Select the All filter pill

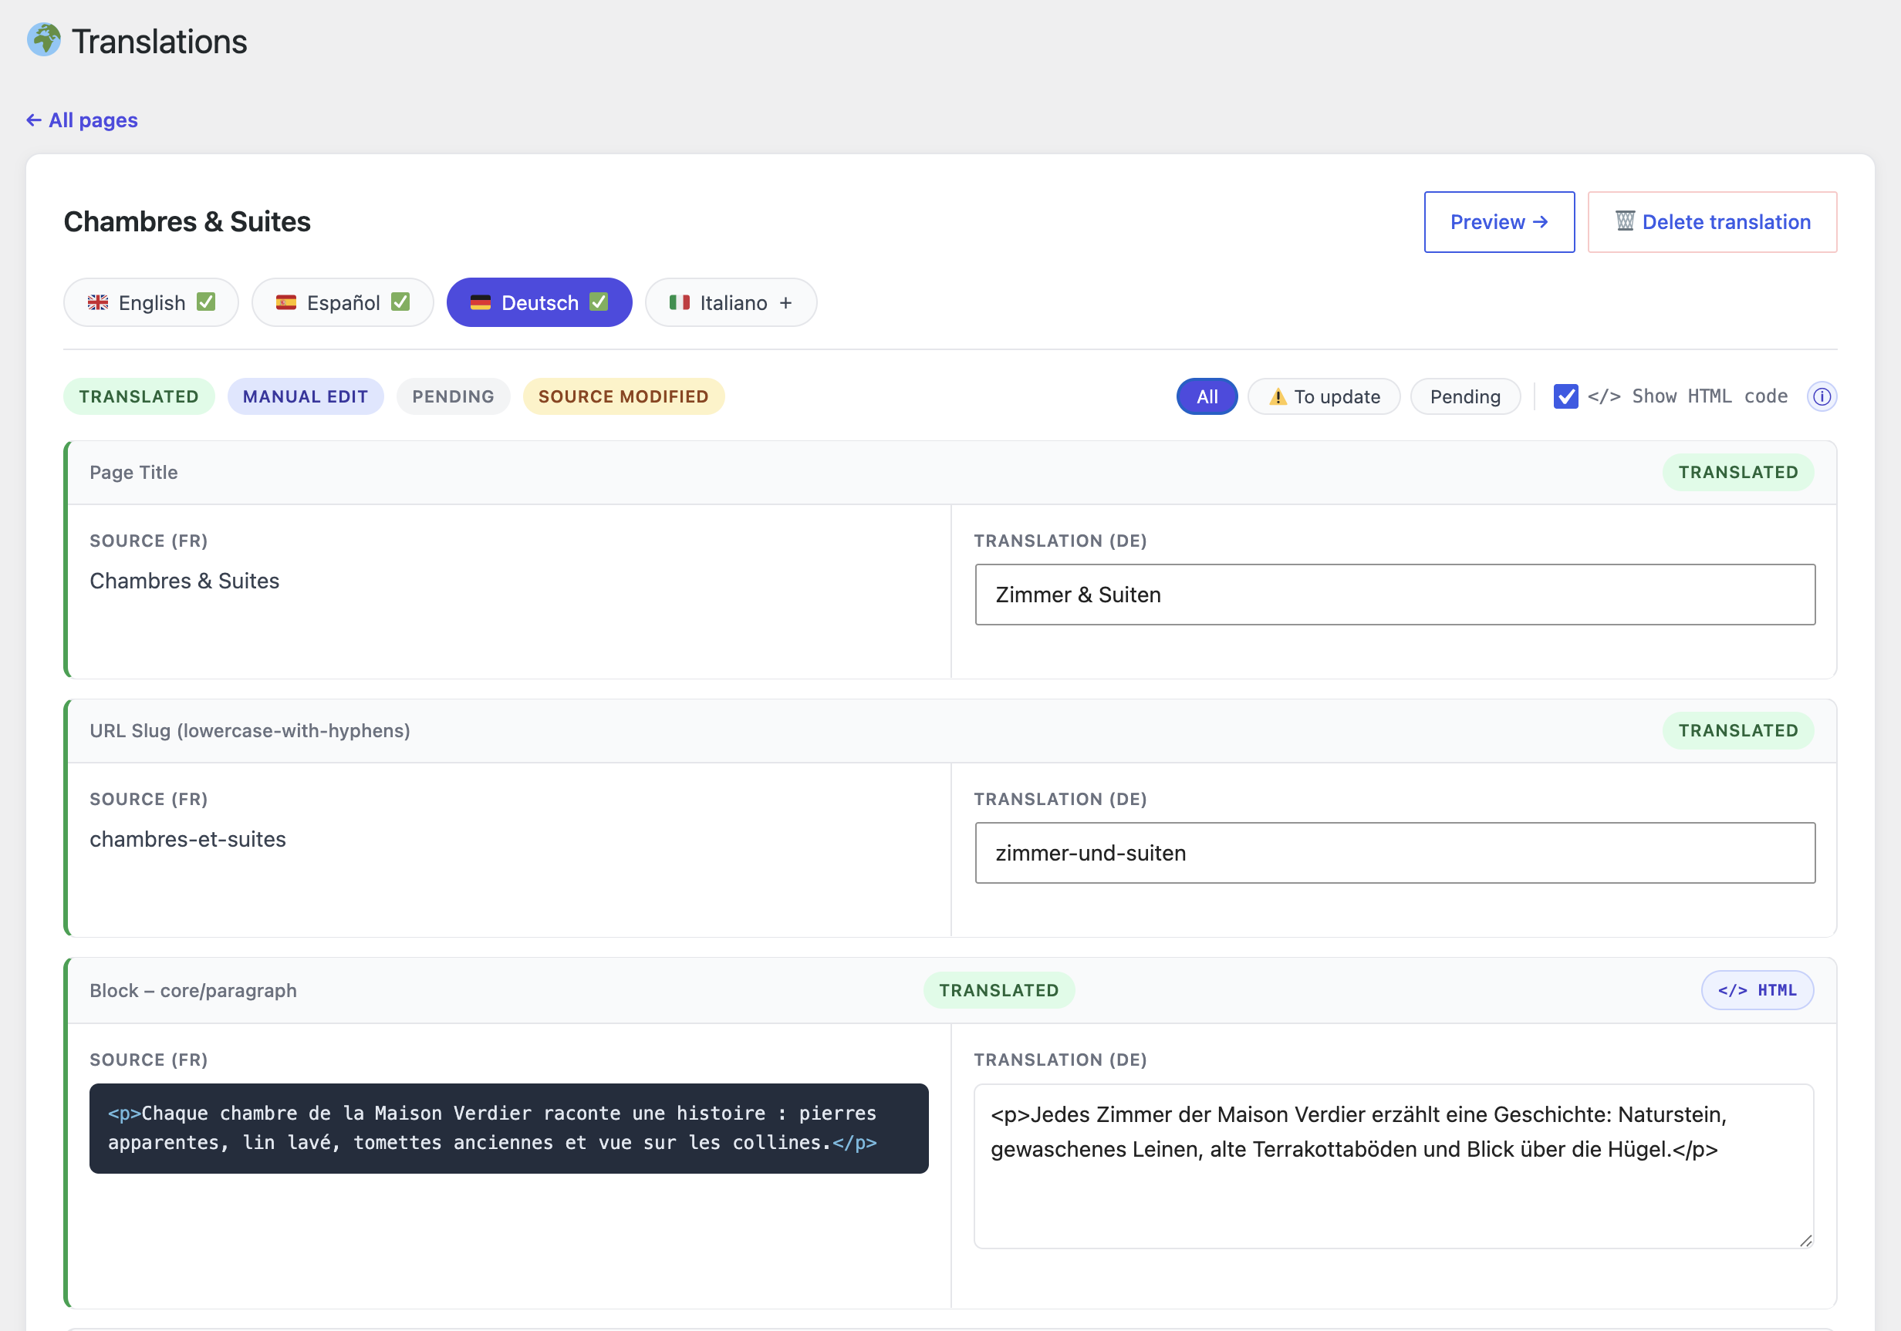(x=1207, y=396)
